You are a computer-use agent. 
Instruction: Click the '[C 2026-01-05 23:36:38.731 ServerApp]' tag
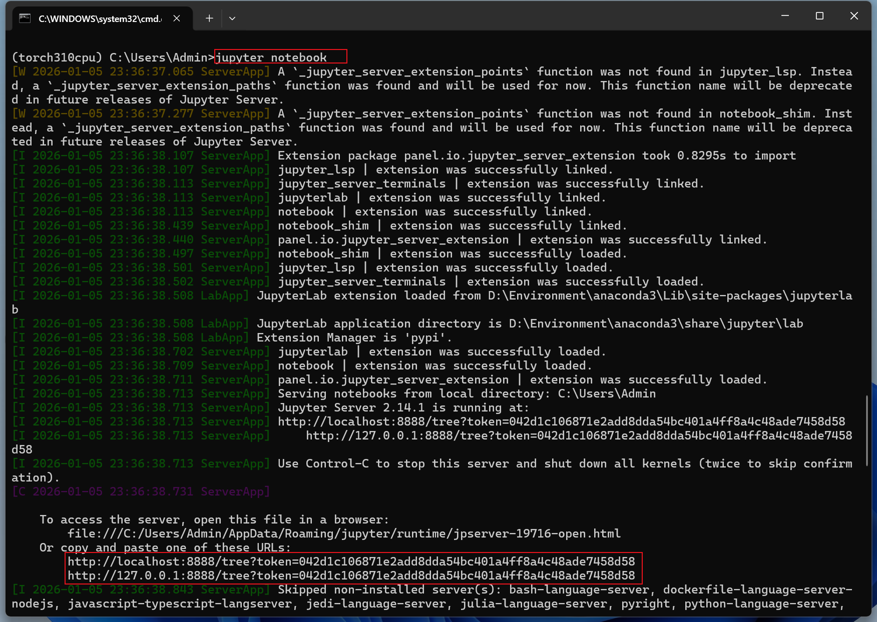(x=141, y=491)
